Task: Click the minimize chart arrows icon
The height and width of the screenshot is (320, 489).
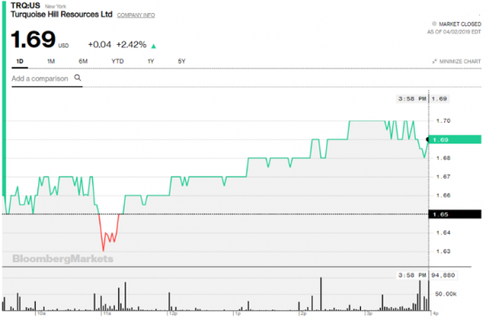Action: 434,61
